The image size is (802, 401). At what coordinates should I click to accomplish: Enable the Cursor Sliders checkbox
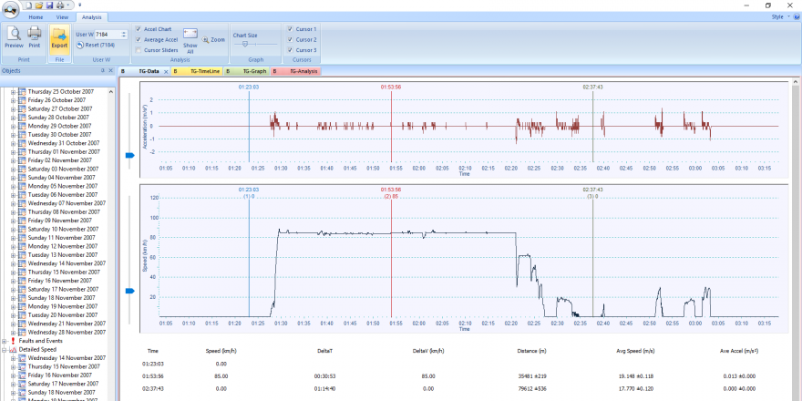point(138,50)
